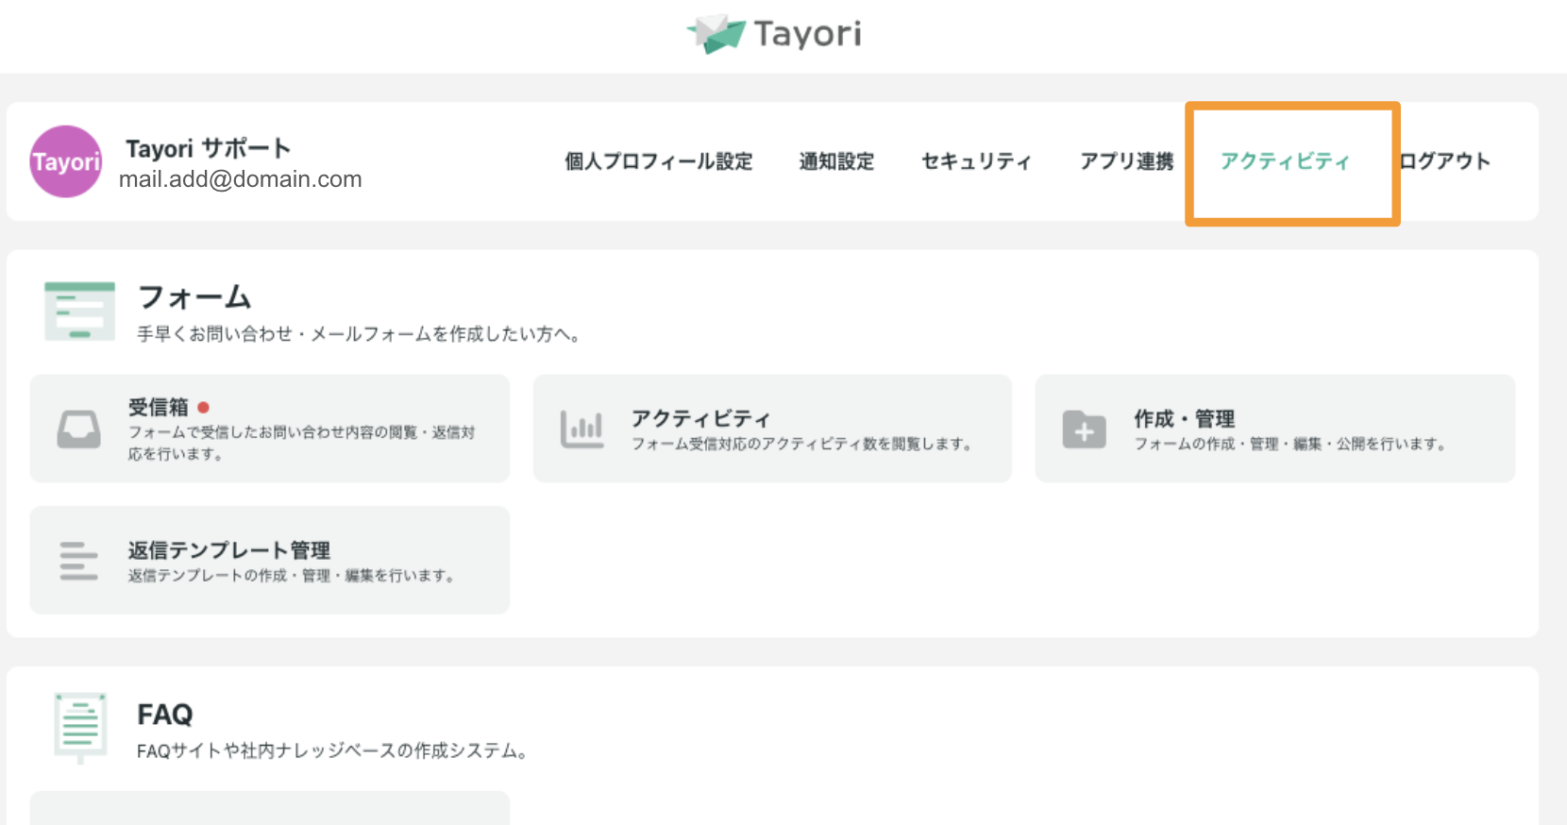
Task: Click the reply template lines icon
Action: pos(78,561)
